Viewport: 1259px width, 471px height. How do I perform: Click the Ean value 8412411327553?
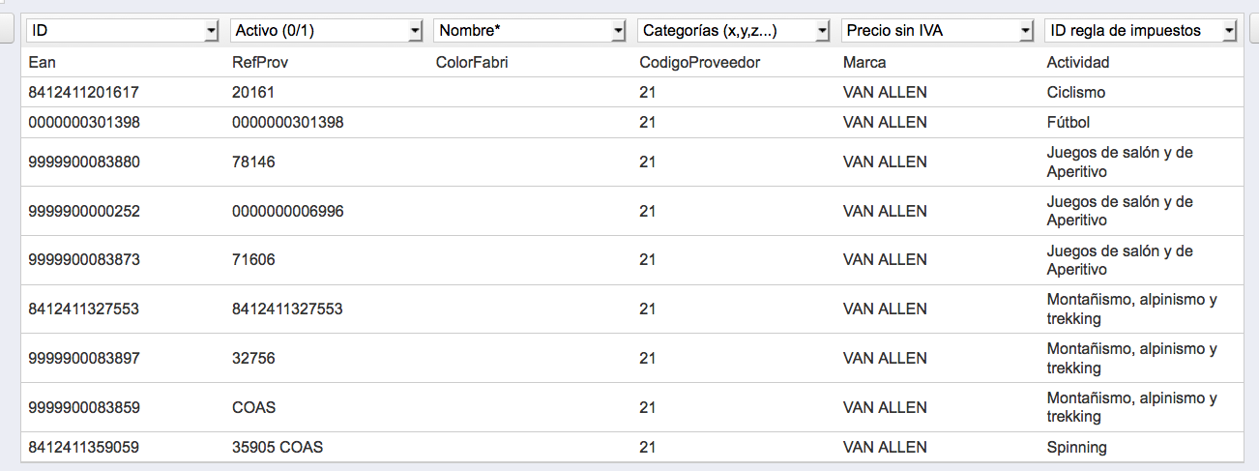click(84, 309)
